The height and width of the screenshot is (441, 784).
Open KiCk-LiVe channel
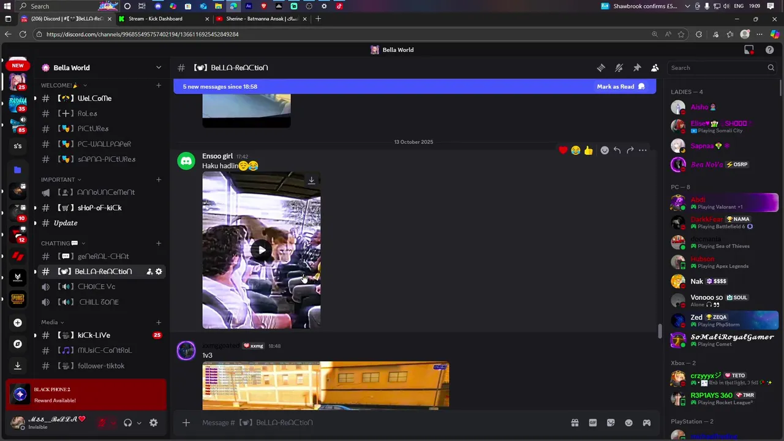coord(101,335)
